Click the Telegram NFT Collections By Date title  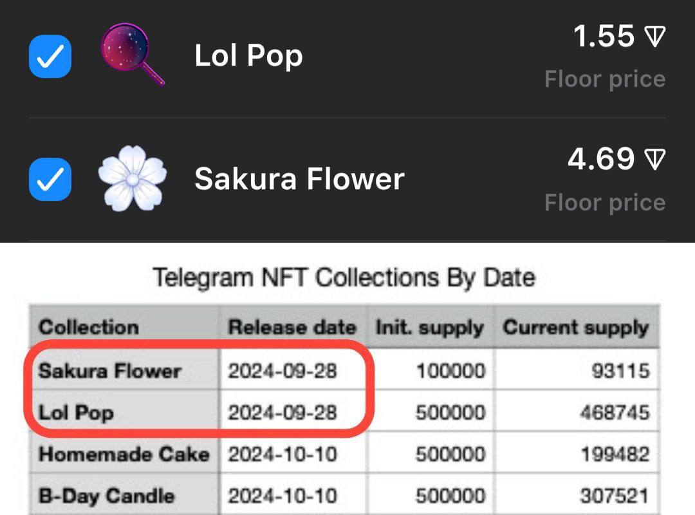(344, 277)
